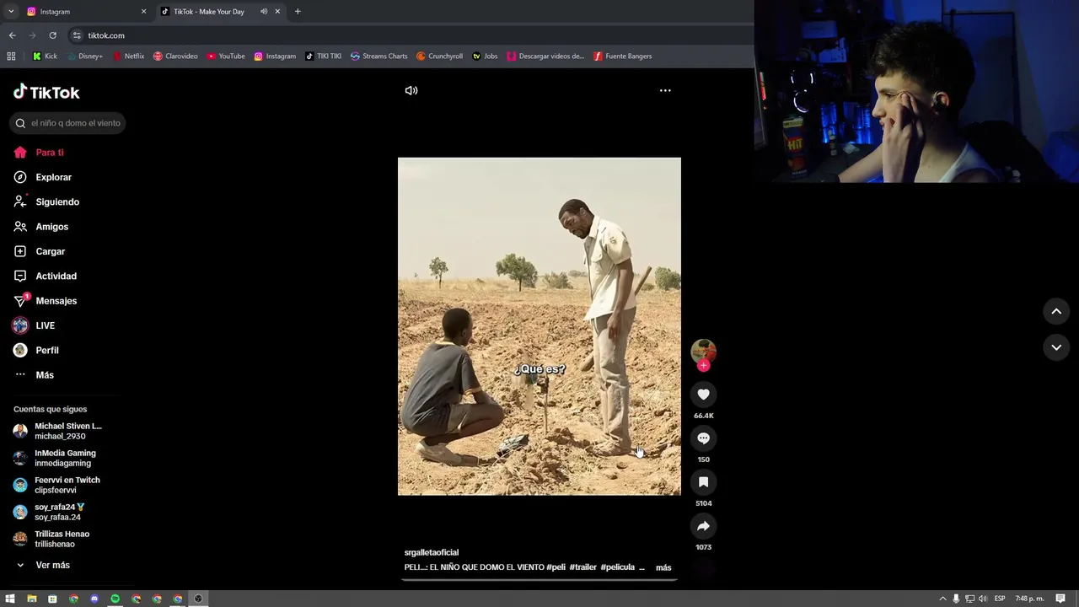Reload the page
The width and height of the screenshot is (1079, 607).
52,35
